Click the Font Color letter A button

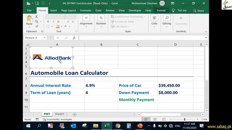pos(65,26)
